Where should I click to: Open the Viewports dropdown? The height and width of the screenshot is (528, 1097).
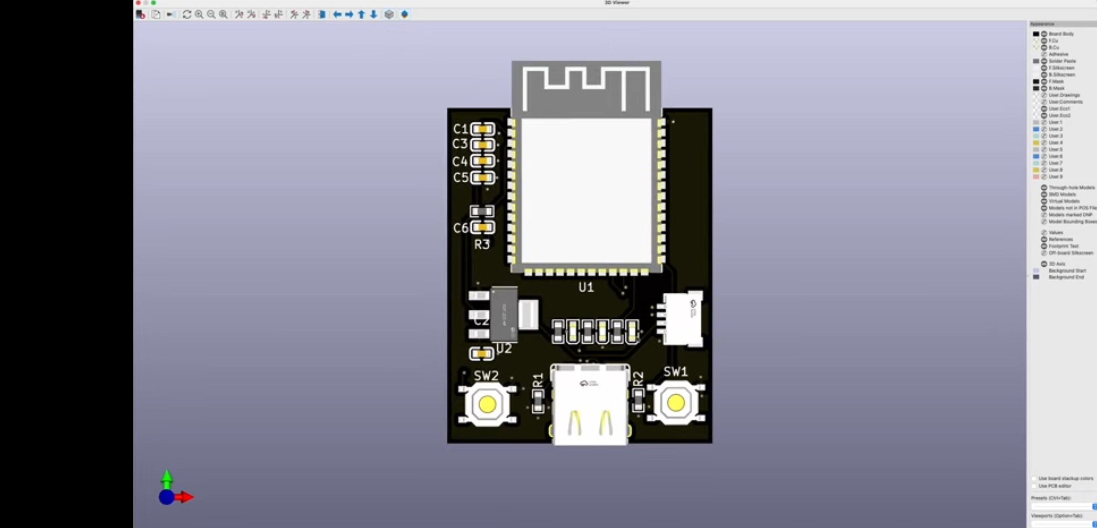click(1064, 524)
